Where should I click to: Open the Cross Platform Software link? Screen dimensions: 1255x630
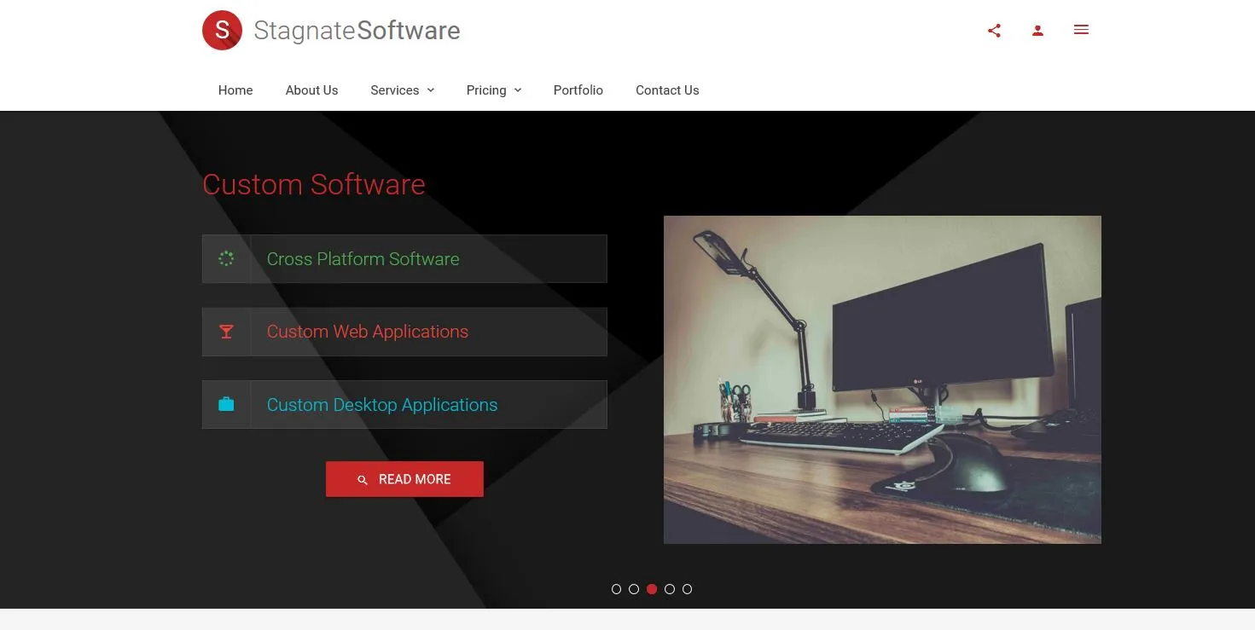363,259
